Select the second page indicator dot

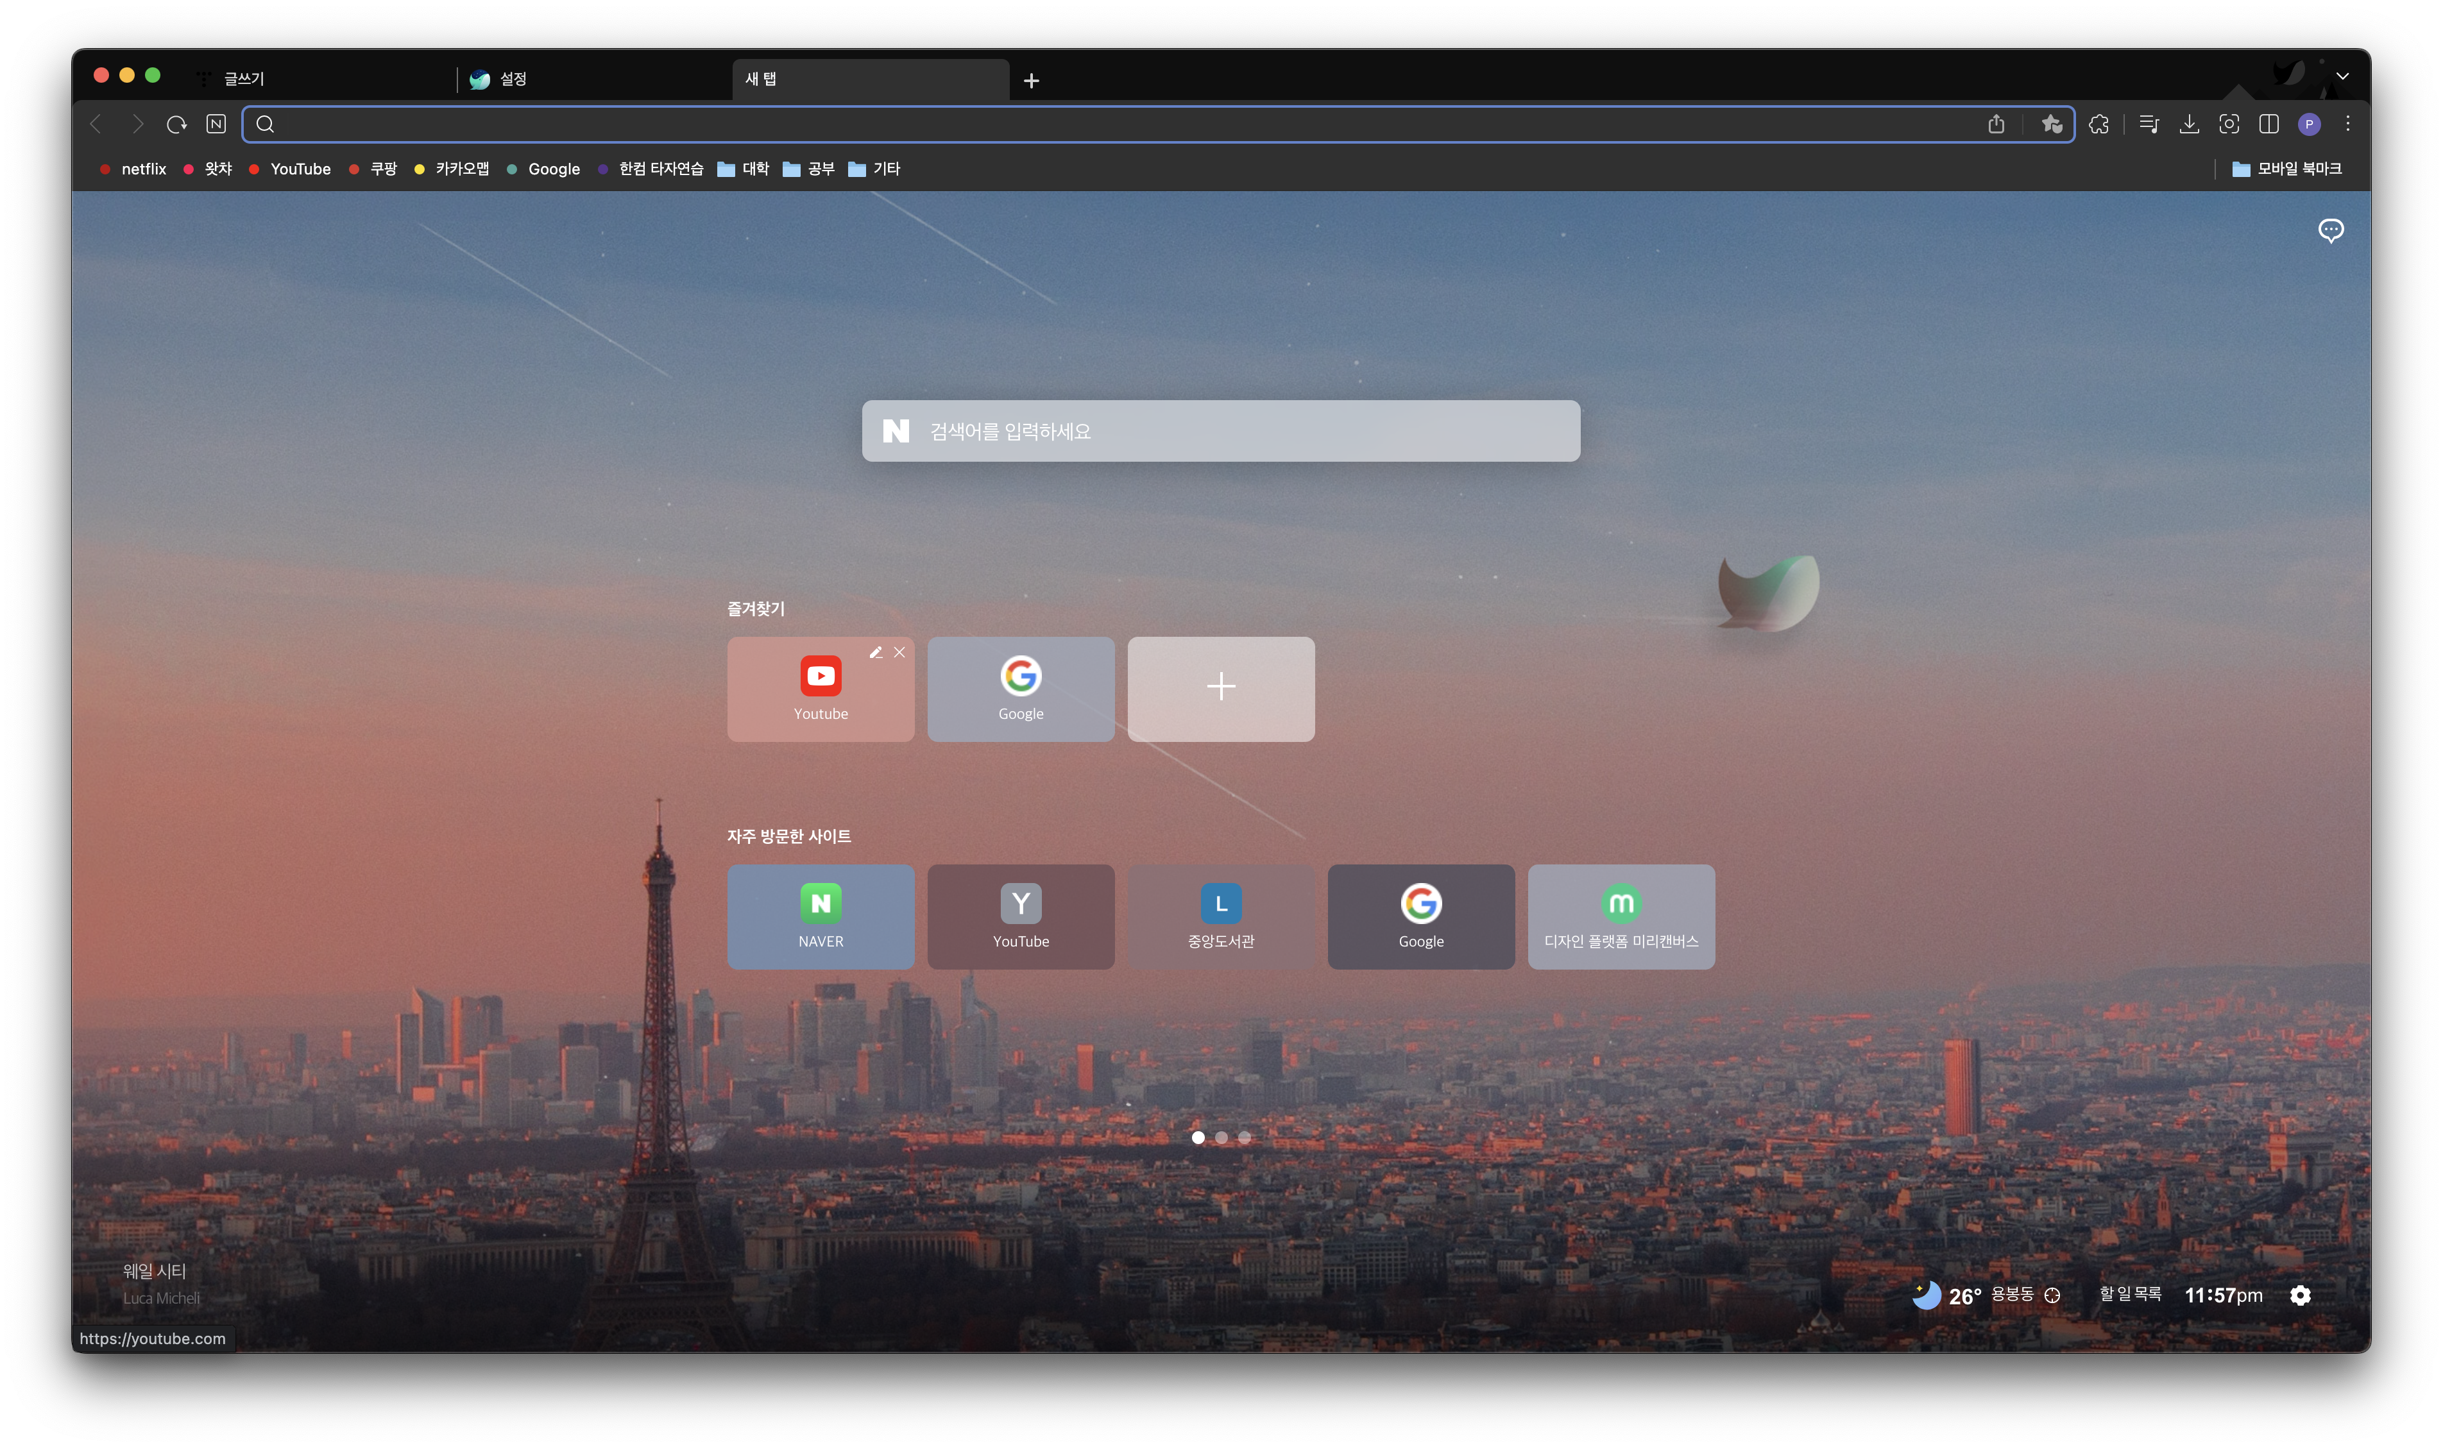pyautogui.click(x=1220, y=1137)
